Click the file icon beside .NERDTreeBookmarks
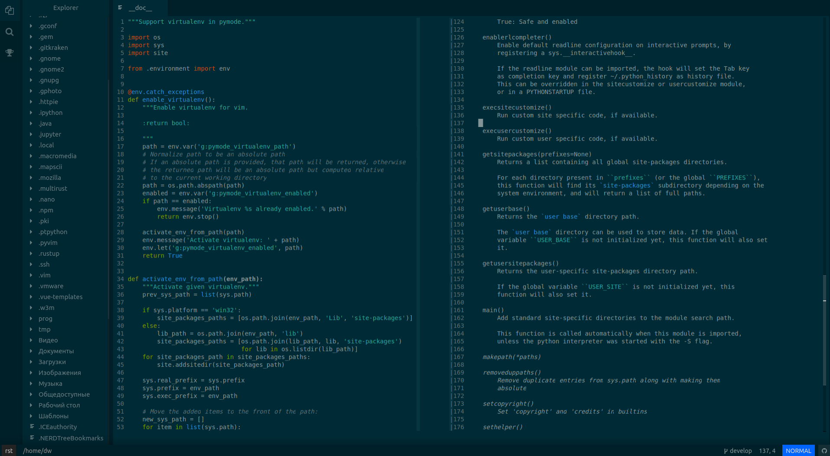This screenshot has width=830, height=456. coord(32,437)
